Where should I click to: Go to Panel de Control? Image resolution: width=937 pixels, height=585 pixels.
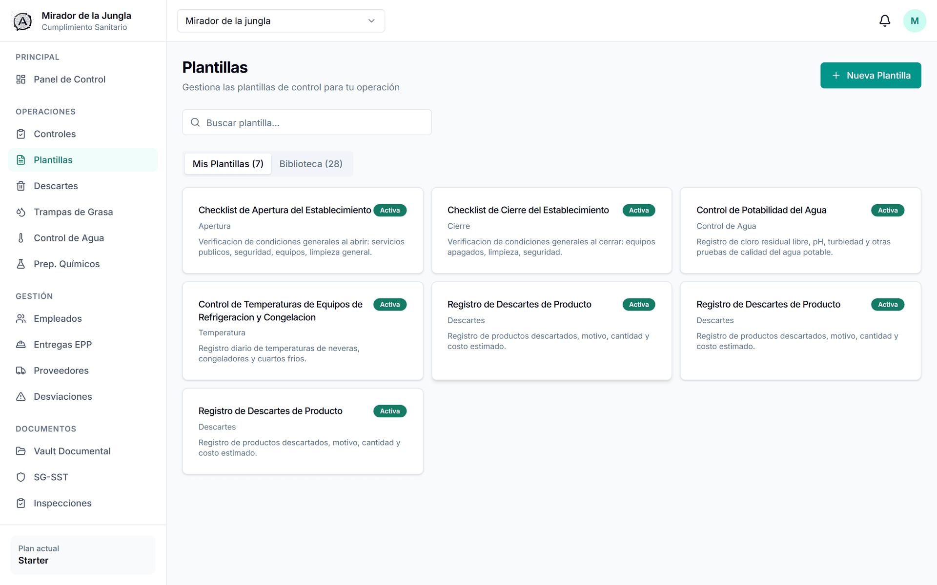click(x=83, y=79)
